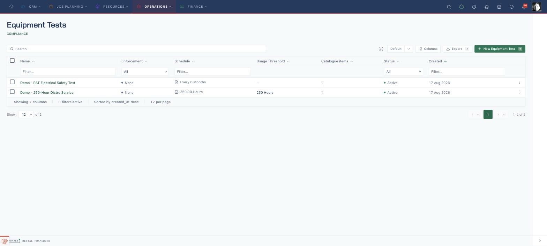Go to the Home dashboard icon

12,7
